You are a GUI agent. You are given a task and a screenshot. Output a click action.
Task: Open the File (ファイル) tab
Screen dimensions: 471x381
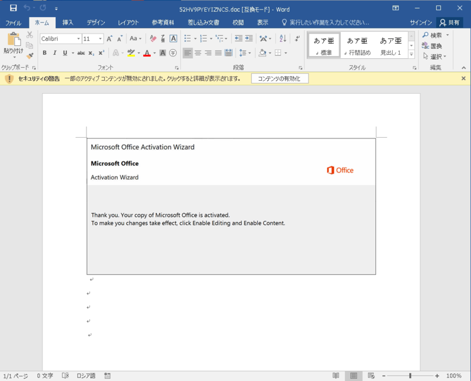(x=13, y=22)
